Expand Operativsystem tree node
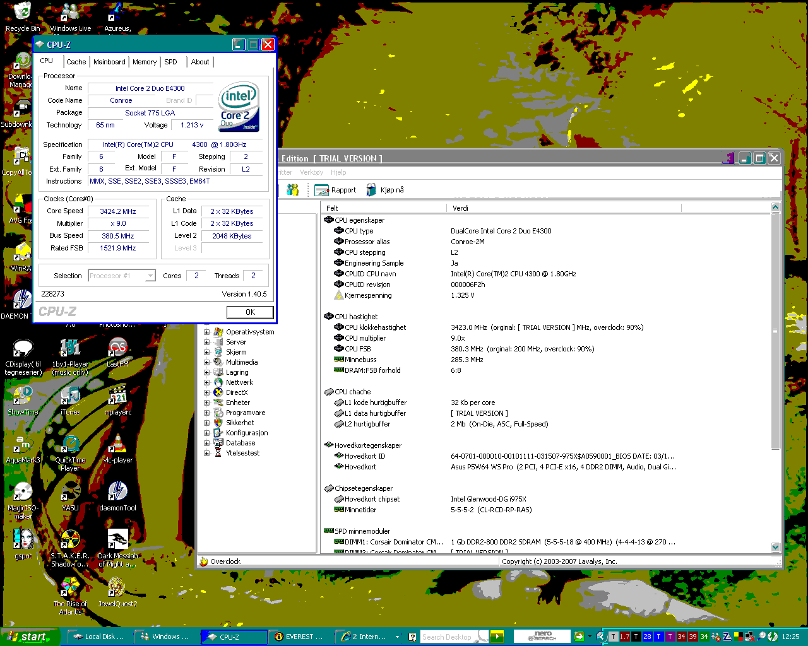The image size is (808, 646). click(x=206, y=332)
